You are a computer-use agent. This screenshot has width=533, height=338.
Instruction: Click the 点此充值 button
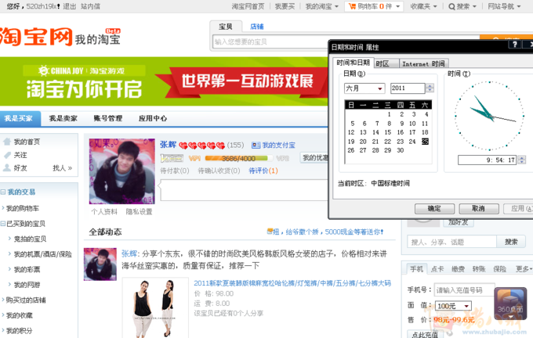pyautogui.click(x=425, y=334)
